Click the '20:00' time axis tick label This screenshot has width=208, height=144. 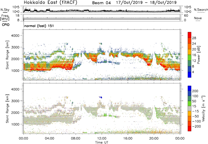coord(154,139)
